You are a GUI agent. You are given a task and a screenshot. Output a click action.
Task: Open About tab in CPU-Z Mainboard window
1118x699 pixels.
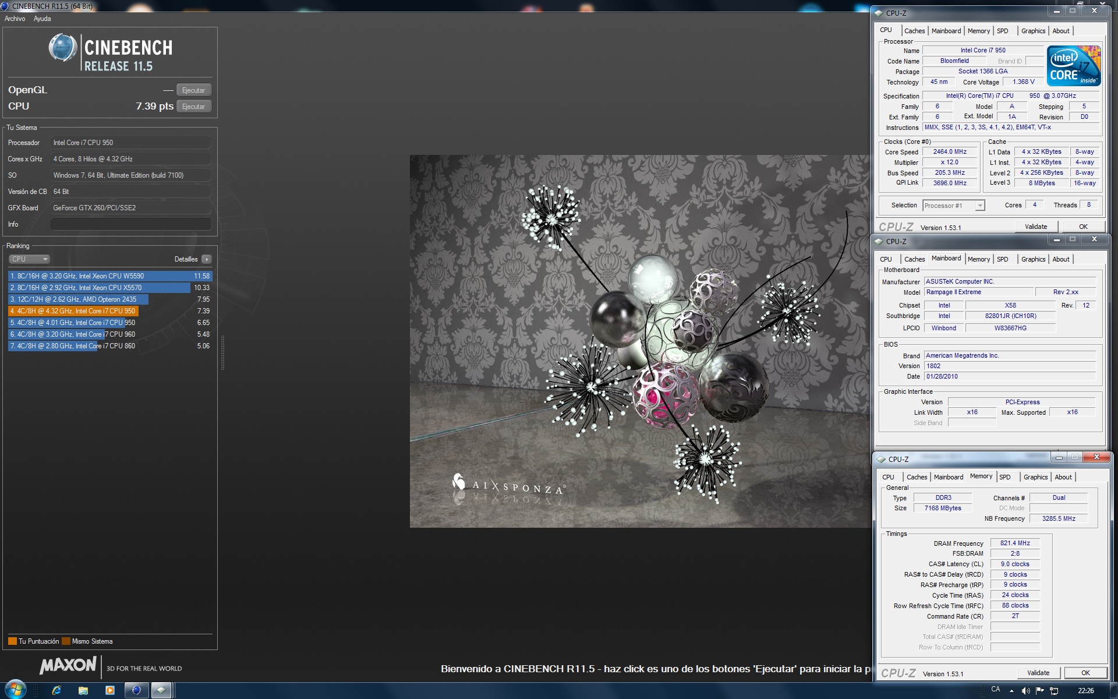click(x=1061, y=259)
